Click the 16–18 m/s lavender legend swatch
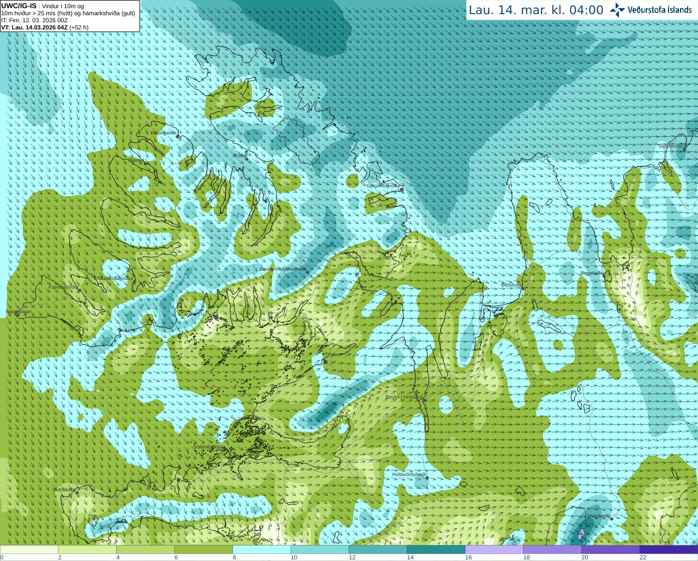 point(494,550)
